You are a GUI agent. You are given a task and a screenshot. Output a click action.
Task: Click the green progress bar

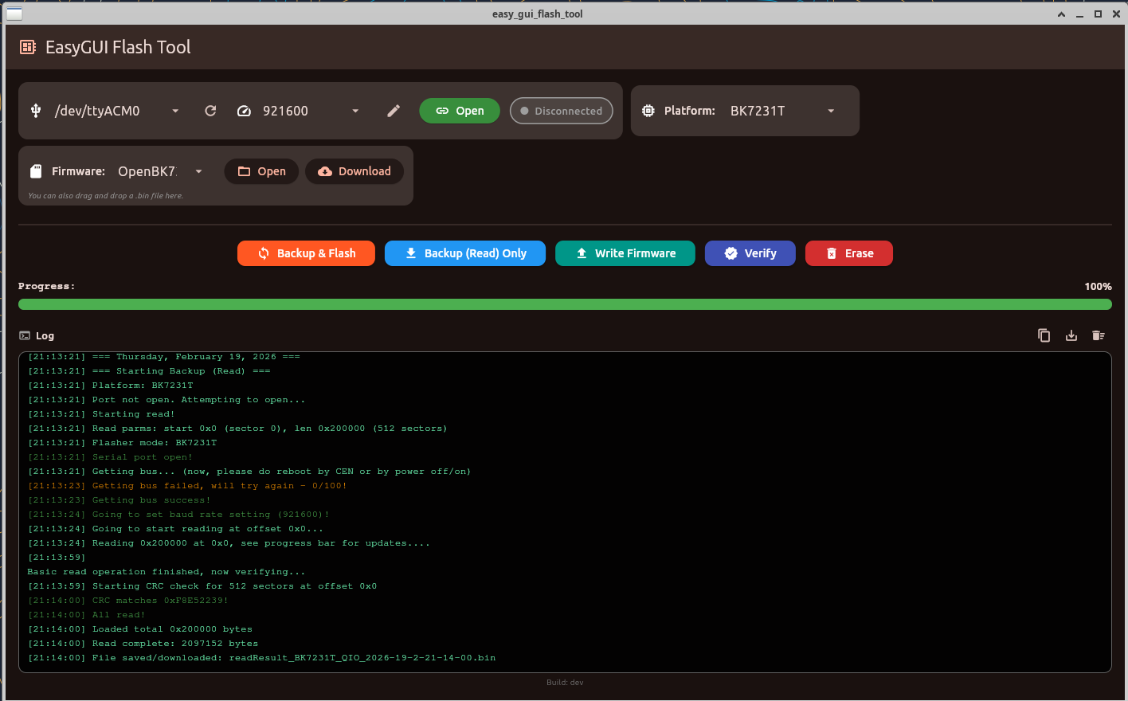point(565,304)
